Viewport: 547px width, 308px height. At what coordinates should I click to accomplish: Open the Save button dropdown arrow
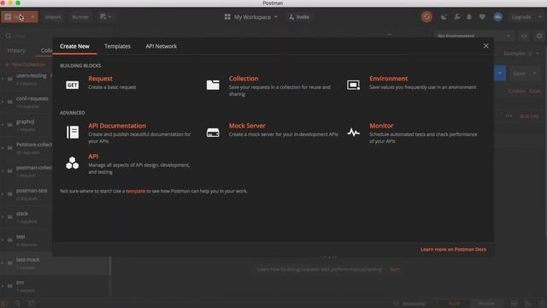pyautogui.click(x=534, y=74)
